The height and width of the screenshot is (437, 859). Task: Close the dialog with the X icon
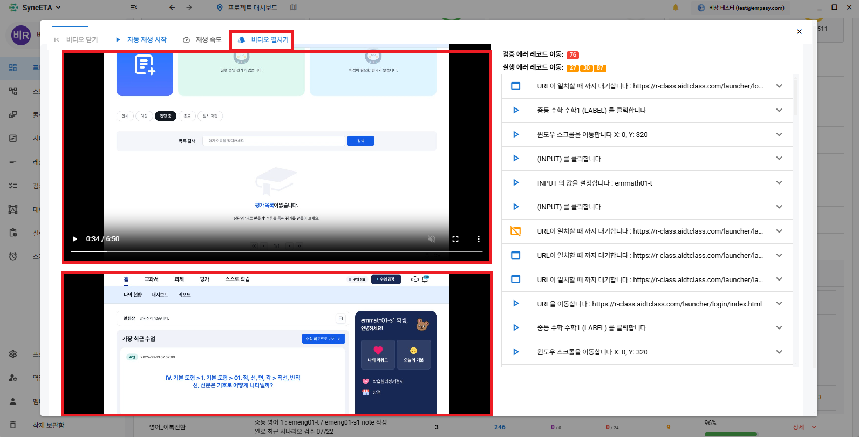pos(799,32)
